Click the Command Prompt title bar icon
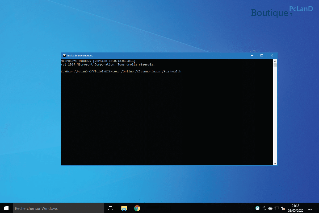The image size is (319, 213). click(64, 55)
